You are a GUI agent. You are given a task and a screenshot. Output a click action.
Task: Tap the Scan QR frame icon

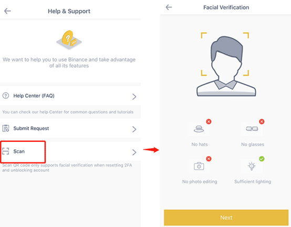[x=6, y=151]
